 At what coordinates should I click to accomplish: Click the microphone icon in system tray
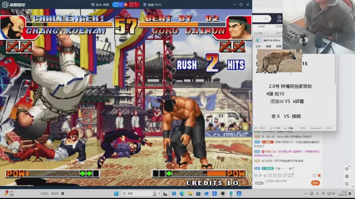[317, 194]
